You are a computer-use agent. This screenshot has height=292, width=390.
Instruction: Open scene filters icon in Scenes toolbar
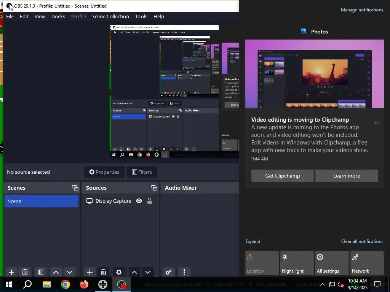40,272
